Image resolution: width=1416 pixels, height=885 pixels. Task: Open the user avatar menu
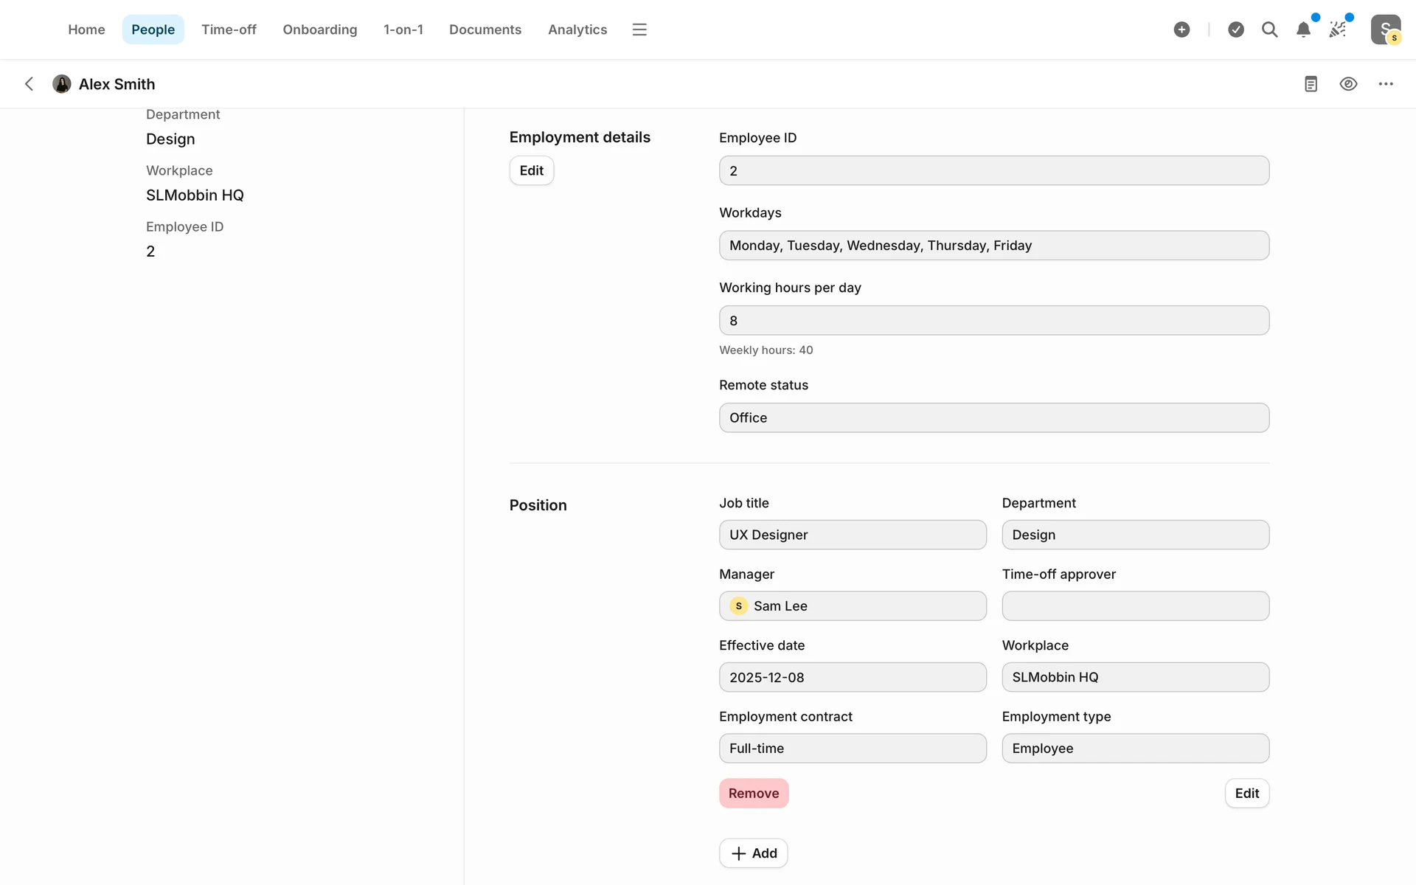pyautogui.click(x=1385, y=29)
